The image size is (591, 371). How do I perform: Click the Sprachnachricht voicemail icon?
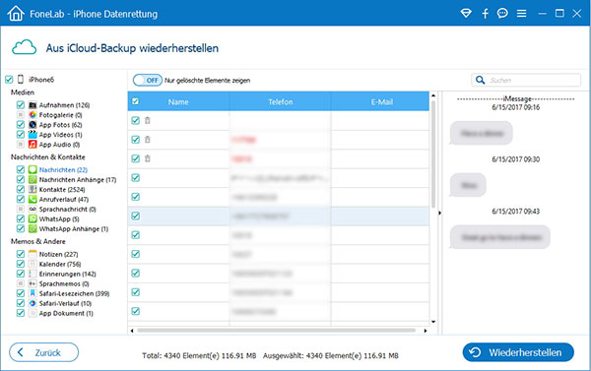tap(33, 209)
